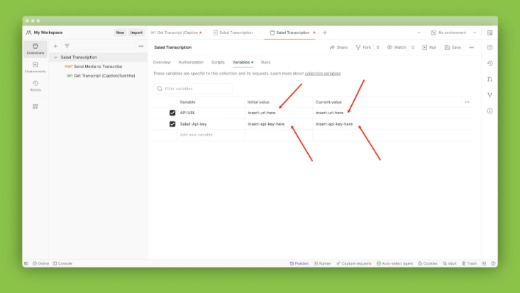The height and width of the screenshot is (293, 520).
Task: Open Trash in the status bar
Action: click(470, 263)
